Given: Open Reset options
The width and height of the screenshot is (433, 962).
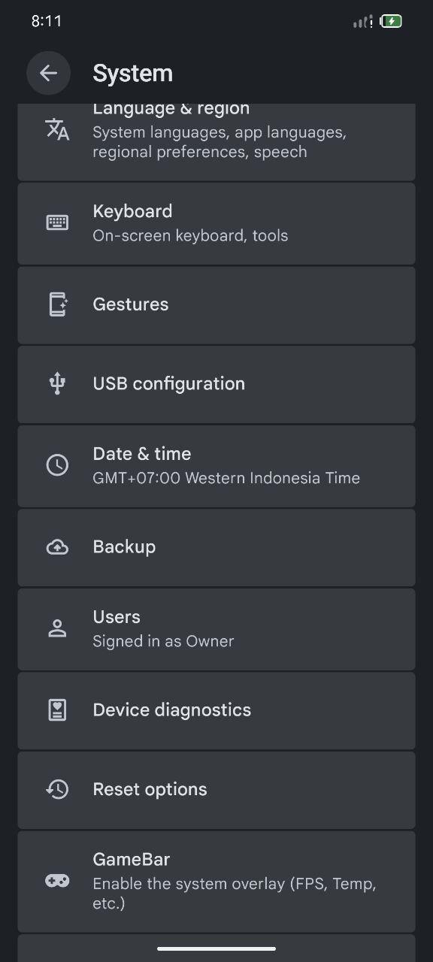Looking at the screenshot, I should pyautogui.click(x=216, y=790).
